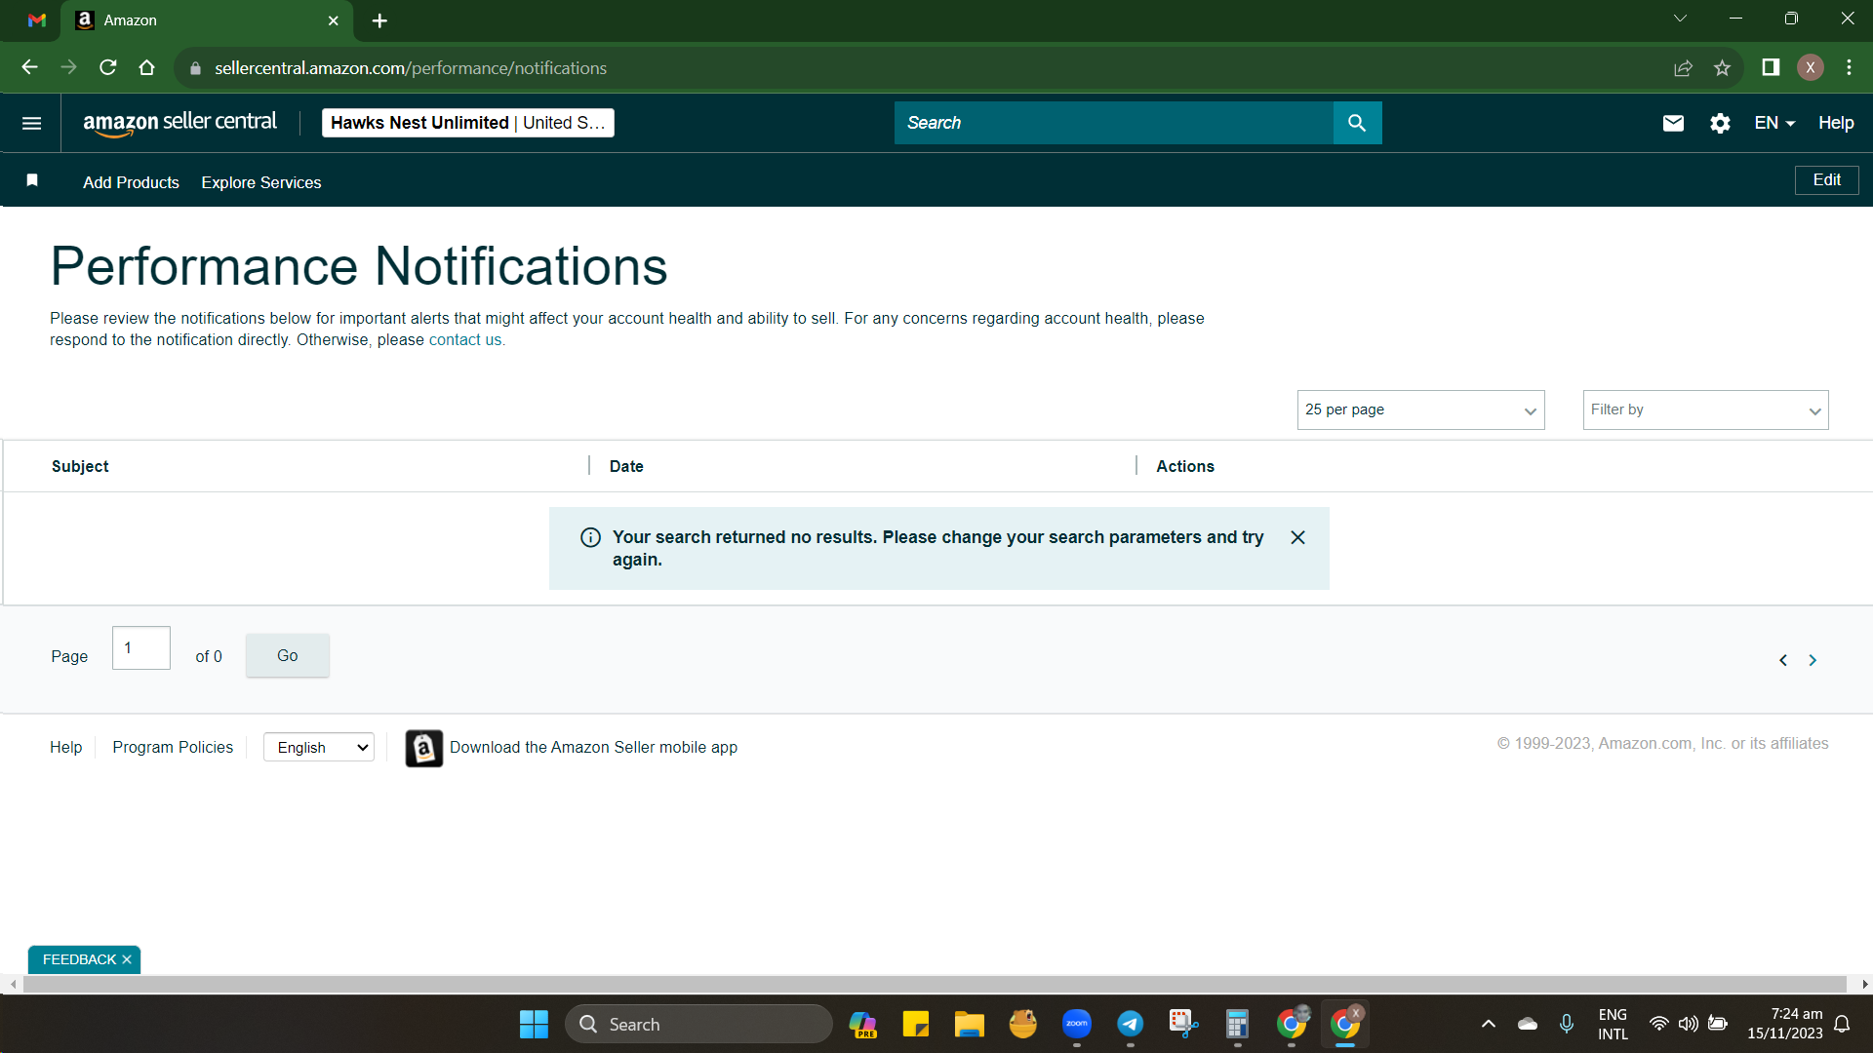1873x1053 pixels.
Task: Click the browser address bar
Action: click(x=917, y=68)
